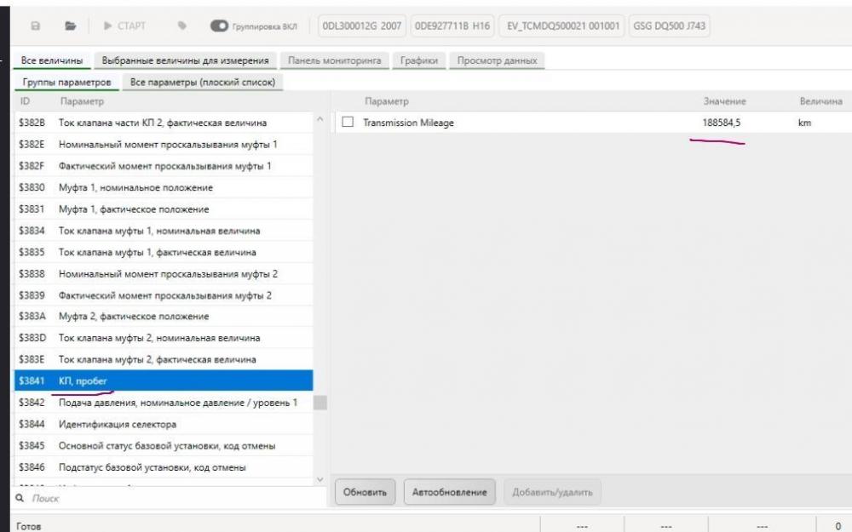
Task: Click the tag icon in toolbar
Action: [x=182, y=26]
